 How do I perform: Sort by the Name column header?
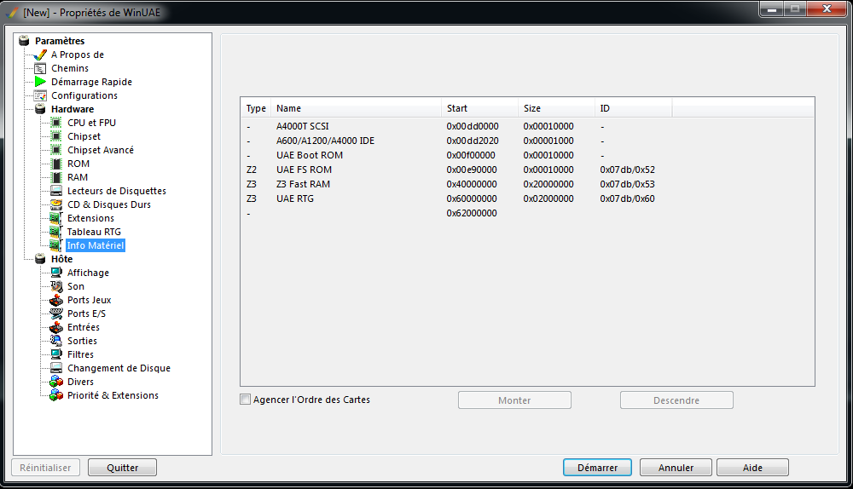356,108
